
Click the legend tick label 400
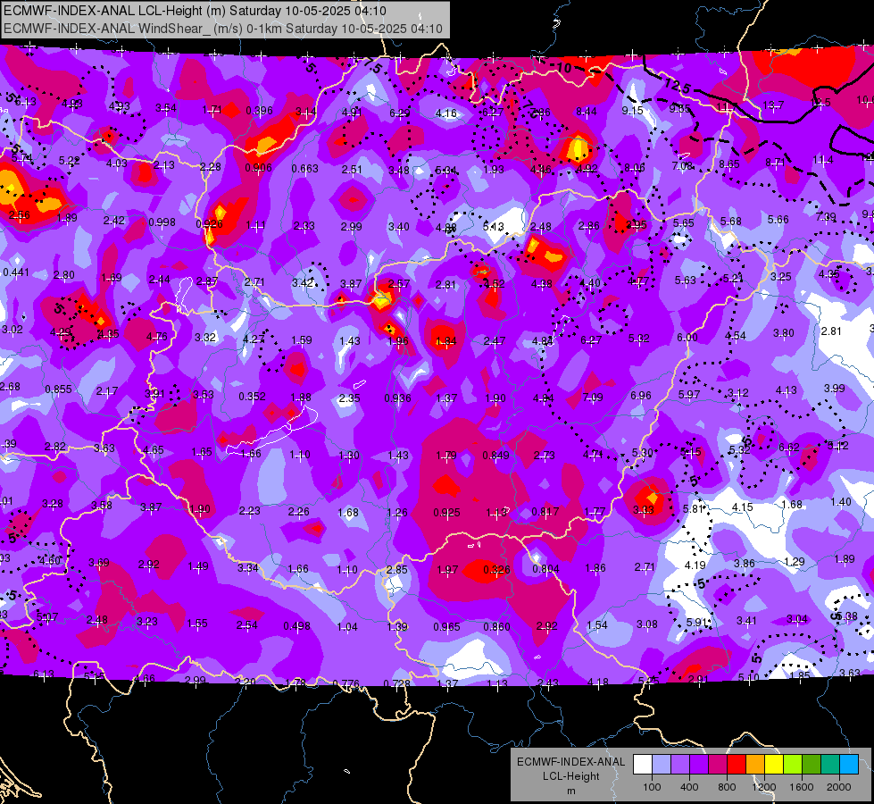click(x=689, y=787)
